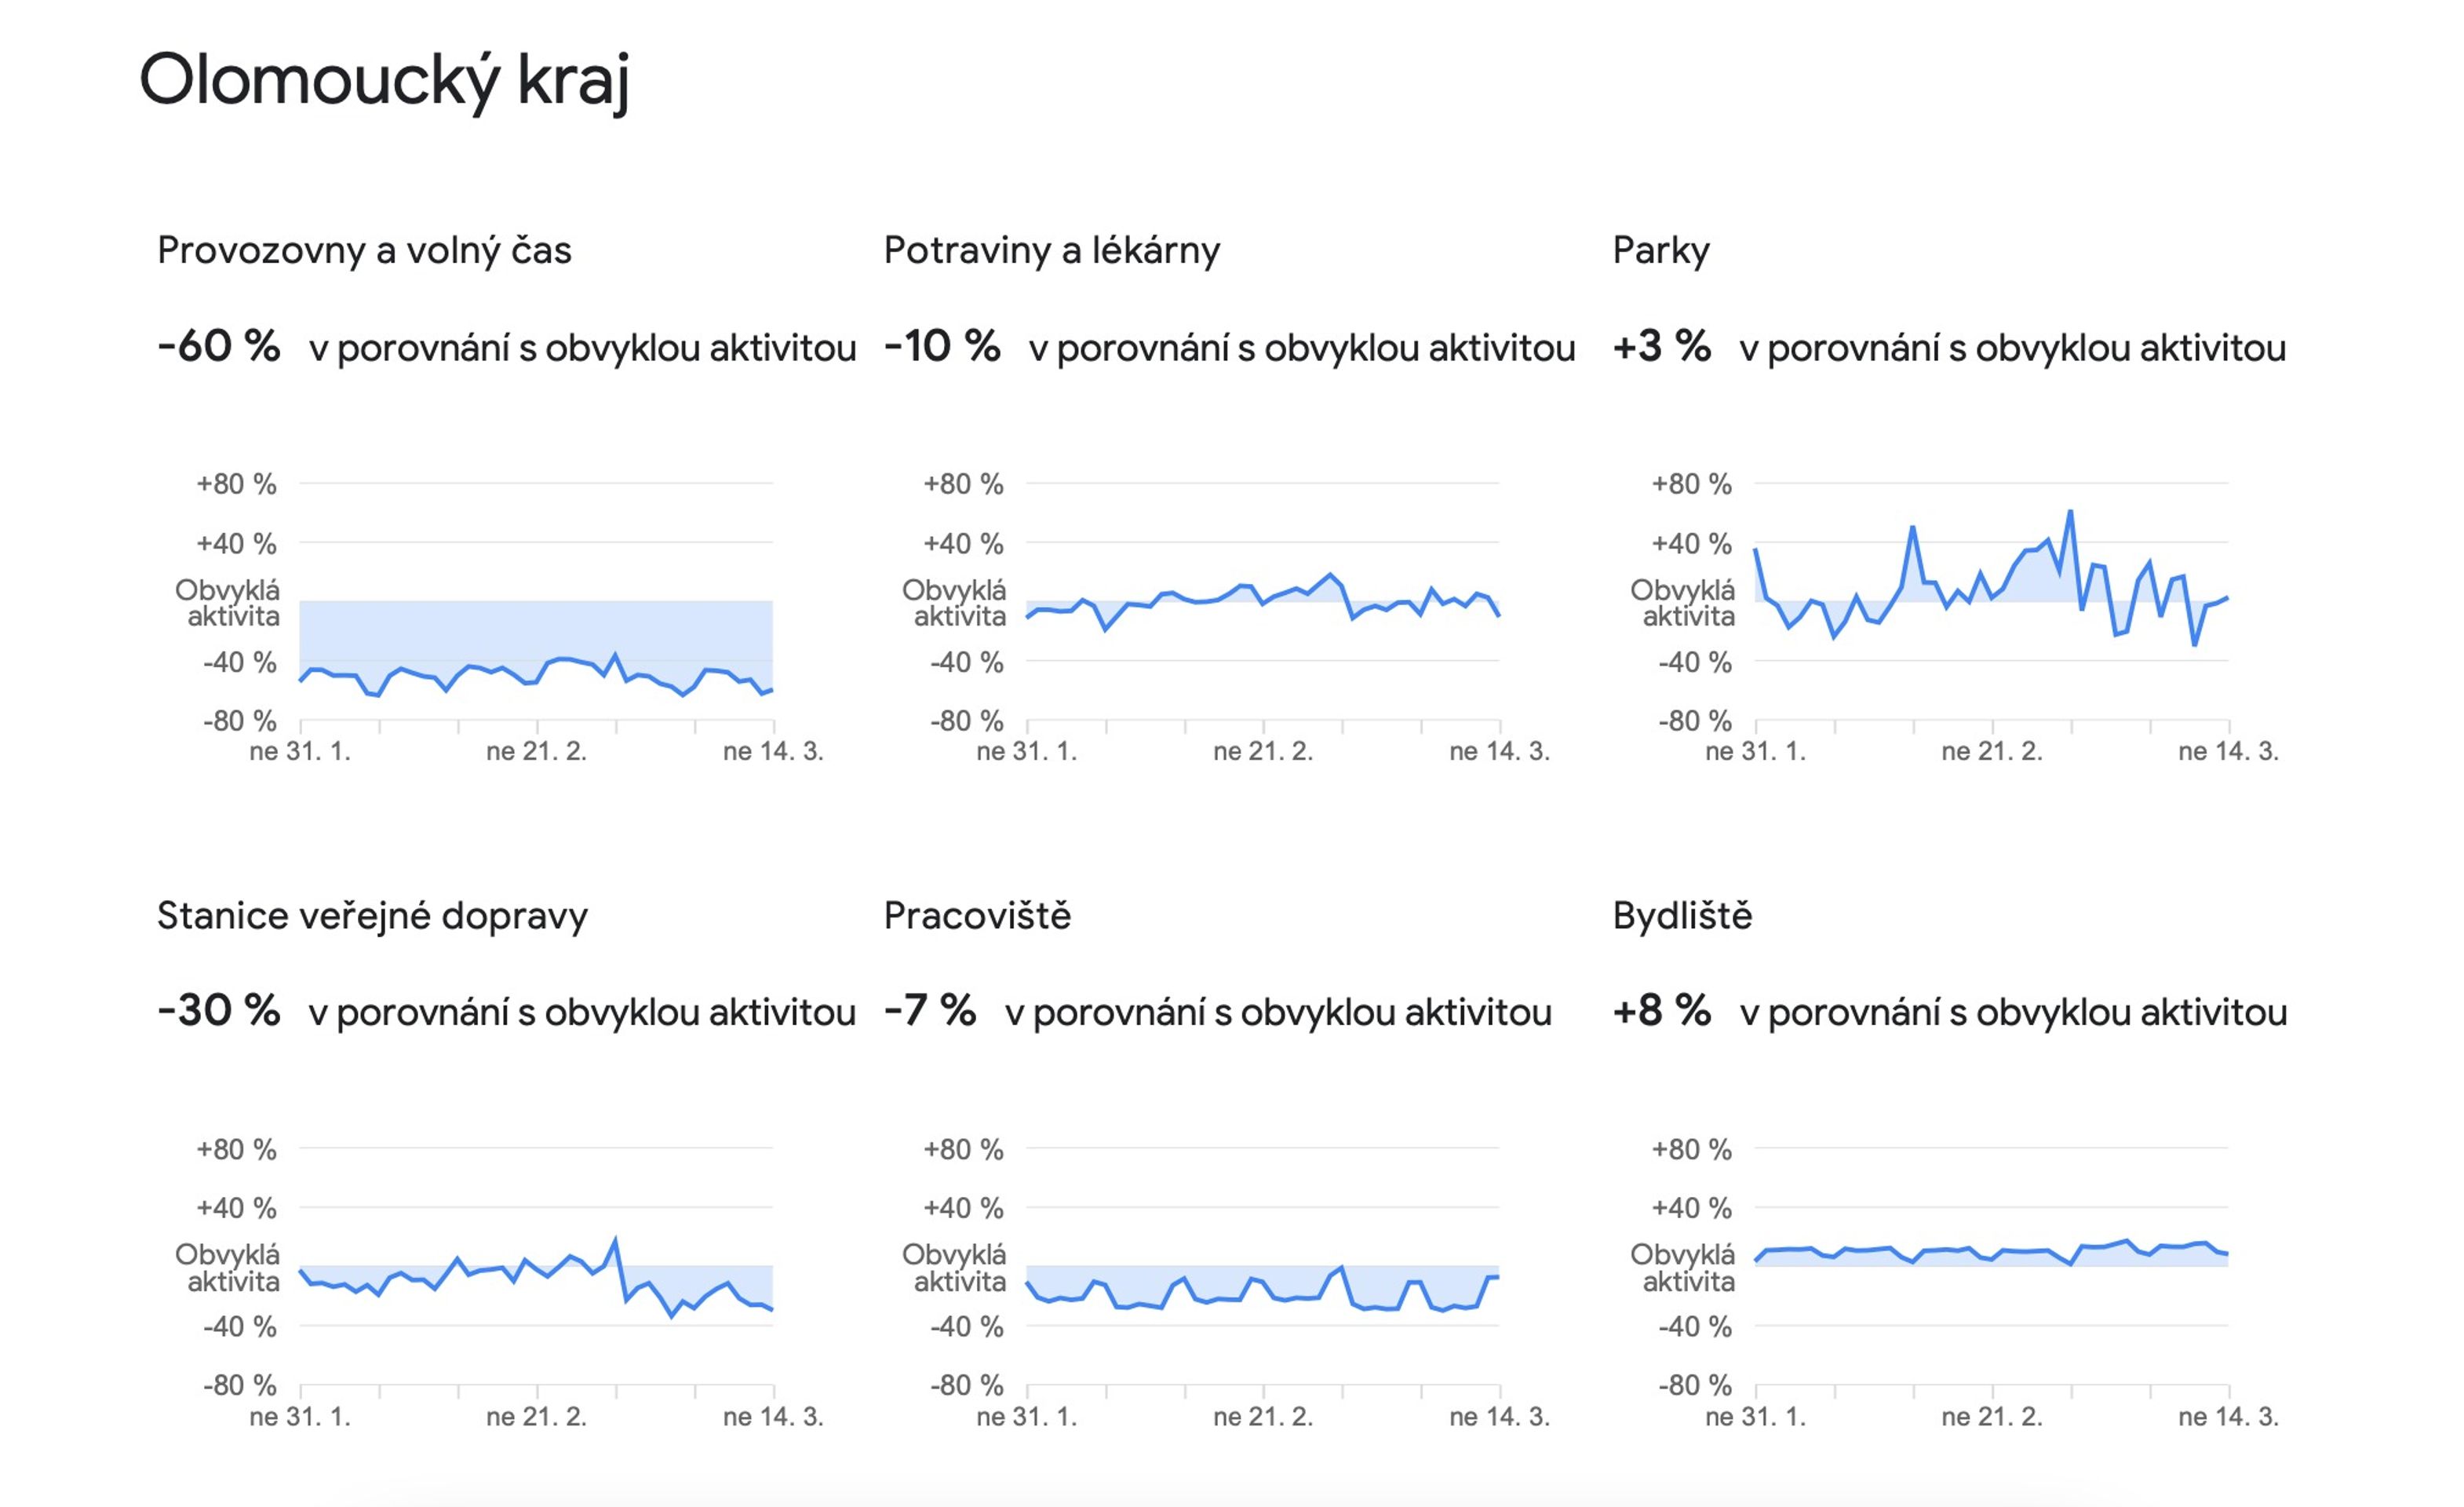Image resolution: width=2464 pixels, height=1507 pixels.
Task: Click 'ne 21. 2.' label under Provozovny chart
Action: 536,751
